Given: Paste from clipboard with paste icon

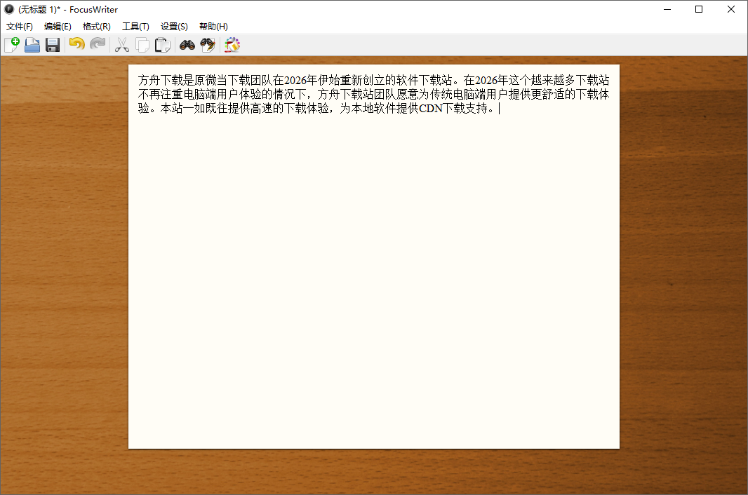Looking at the screenshot, I should point(163,45).
